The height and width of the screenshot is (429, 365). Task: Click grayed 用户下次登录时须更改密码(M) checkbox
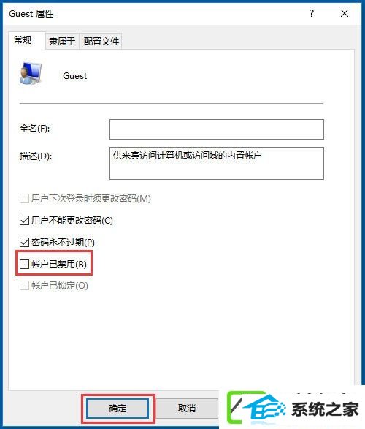24,198
